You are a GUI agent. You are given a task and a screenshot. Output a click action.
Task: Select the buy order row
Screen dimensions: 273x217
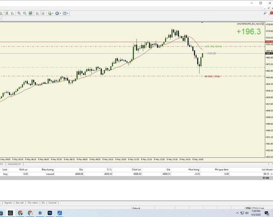click(x=136, y=174)
